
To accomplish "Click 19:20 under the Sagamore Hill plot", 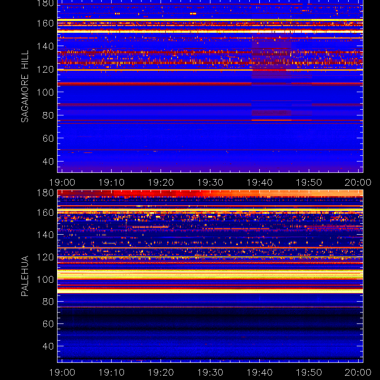I will [x=161, y=182].
